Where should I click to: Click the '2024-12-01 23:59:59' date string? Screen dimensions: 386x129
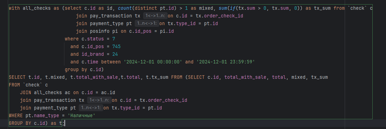click(x=225, y=62)
